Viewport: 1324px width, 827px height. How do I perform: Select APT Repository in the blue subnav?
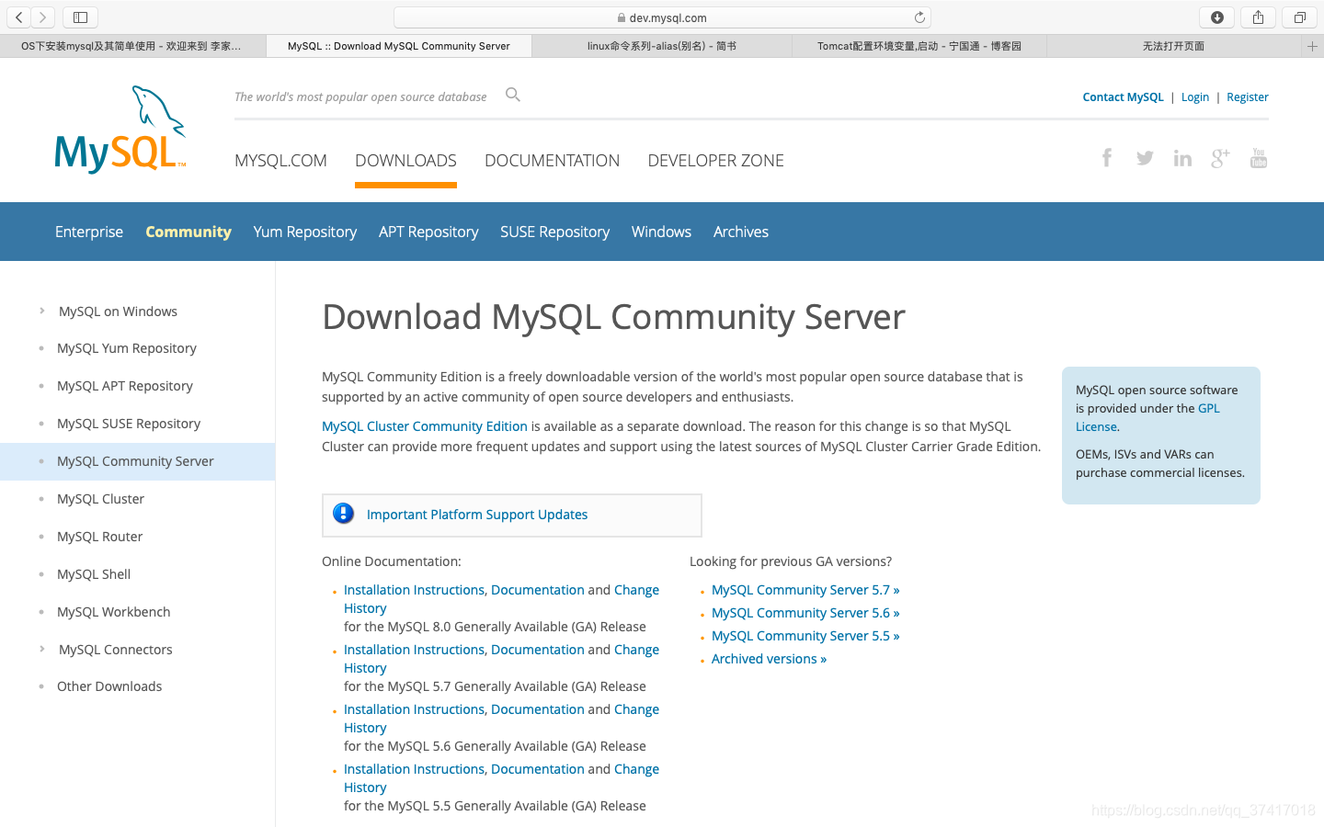point(428,232)
